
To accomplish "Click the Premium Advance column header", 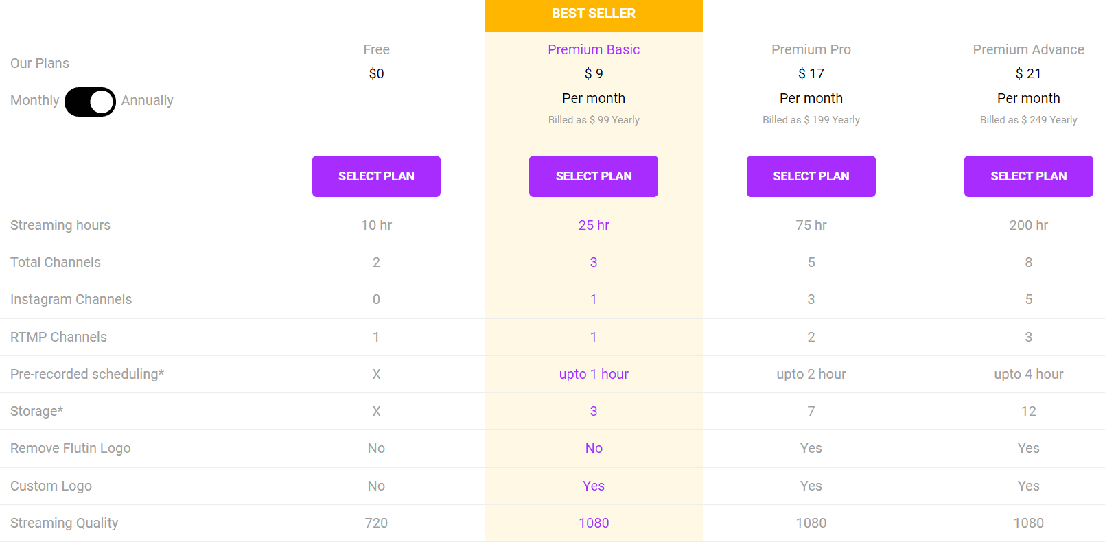I will point(1028,49).
